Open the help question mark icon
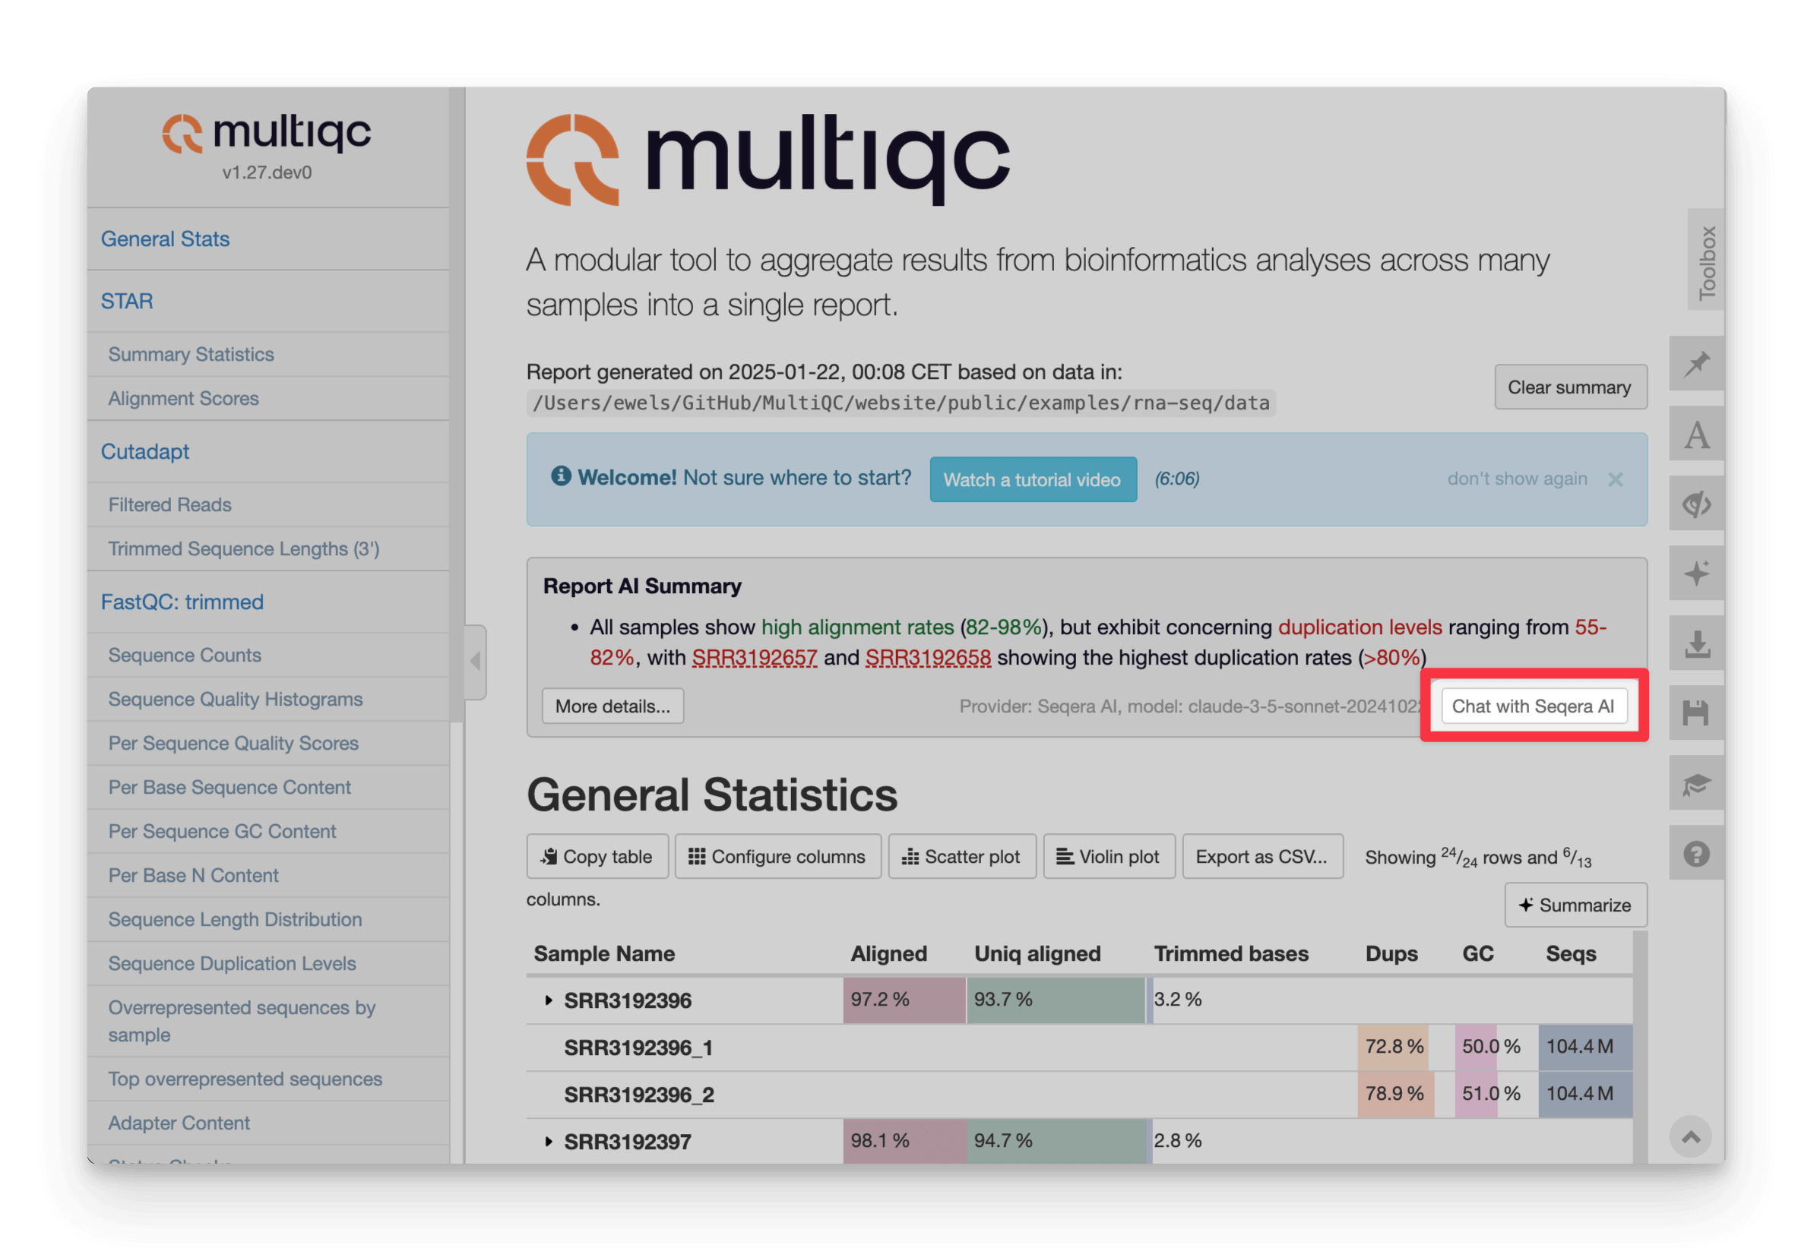The width and height of the screenshot is (1814, 1251). 1695,854
